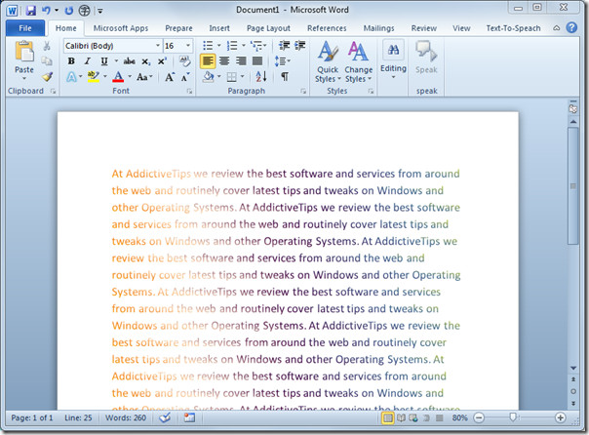This screenshot has height=435, width=589.
Task: Click the zoom slider handle
Action: (x=513, y=417)
